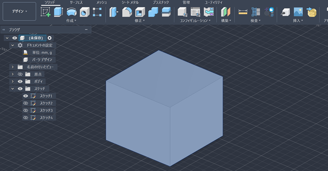328x171 pixels.
Task: Switch to the サーフェス tab
Action: 76,2
